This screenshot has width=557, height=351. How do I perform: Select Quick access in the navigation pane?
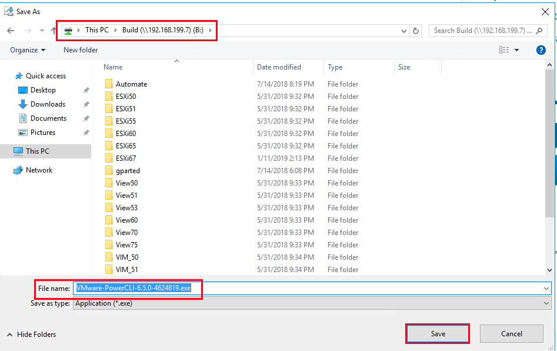[x=45, y=76]
